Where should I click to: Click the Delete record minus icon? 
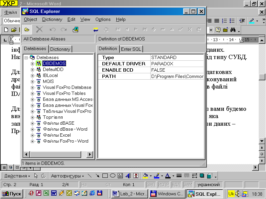pyautogui.click(x=163, y=30)
